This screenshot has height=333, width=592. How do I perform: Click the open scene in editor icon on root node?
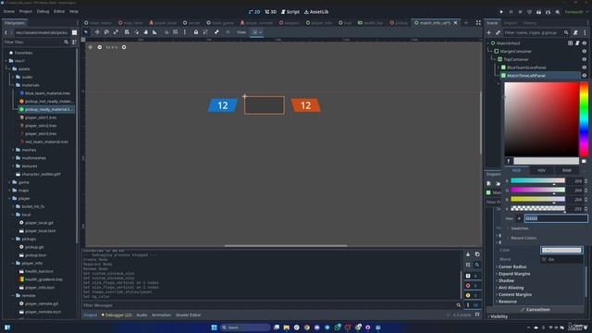571,43
